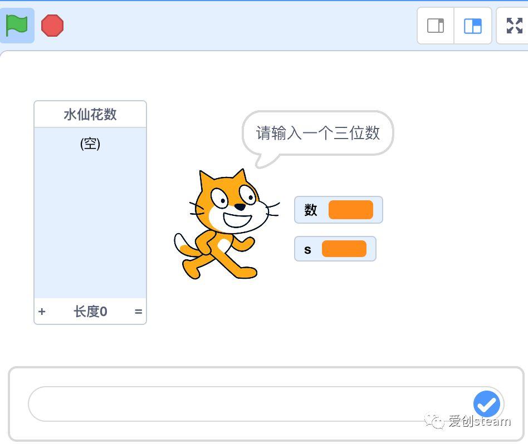The image size is (528, 444).
Task: Click the (空) empty list text
Action: 90,144
